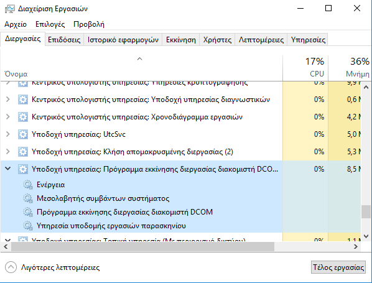The width and height of the screenshot is (372, 283).
Task: Expand the UtcSvc service host row
Action: pos(8,134)
